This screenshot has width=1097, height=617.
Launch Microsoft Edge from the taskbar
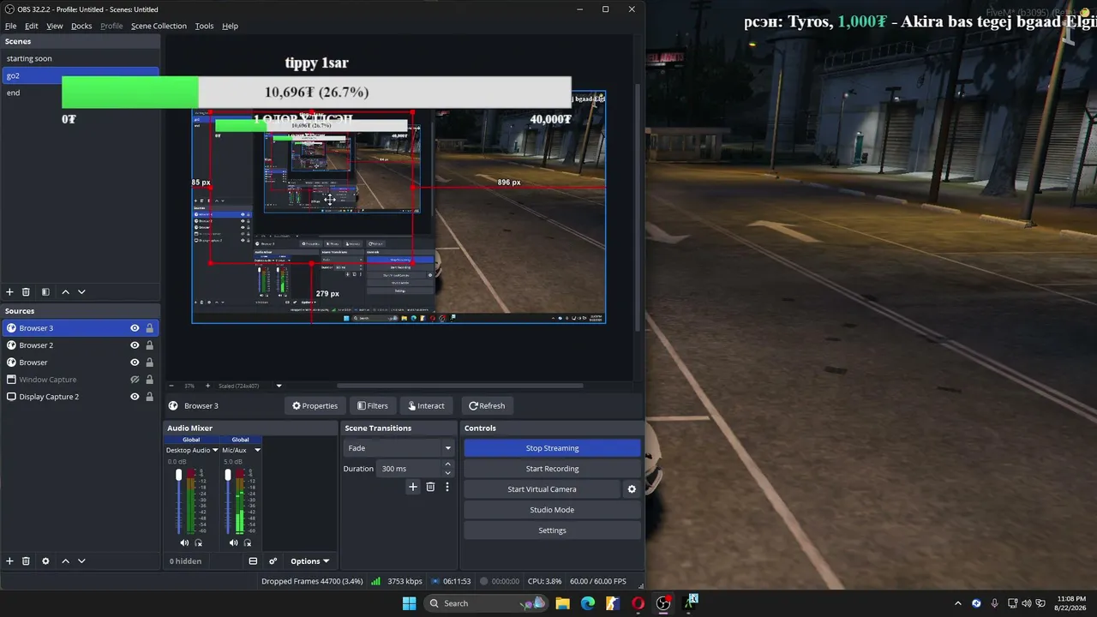(x=588, y=603)
